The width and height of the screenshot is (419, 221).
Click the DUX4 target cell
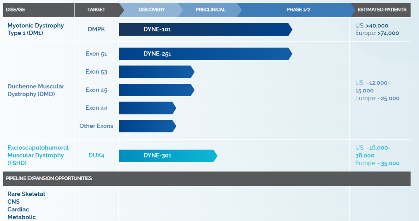click(x=96, y=155)
